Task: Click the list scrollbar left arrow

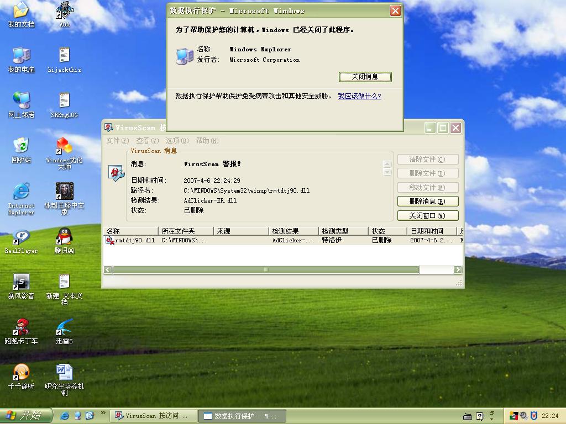Action: [x=108, y=269]
